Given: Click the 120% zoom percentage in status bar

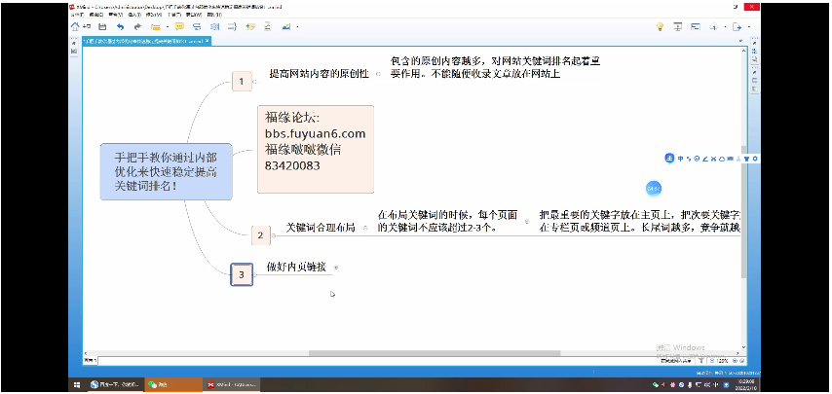Looking at the screenshot, I should (723, 361).
